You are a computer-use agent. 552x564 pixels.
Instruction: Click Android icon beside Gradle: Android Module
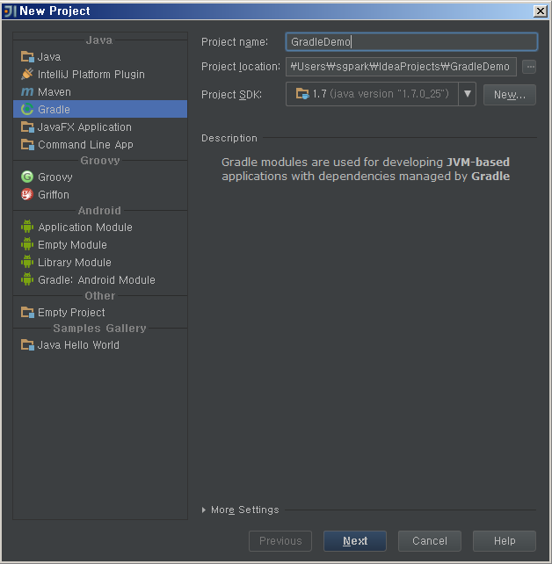pos(27,279)
